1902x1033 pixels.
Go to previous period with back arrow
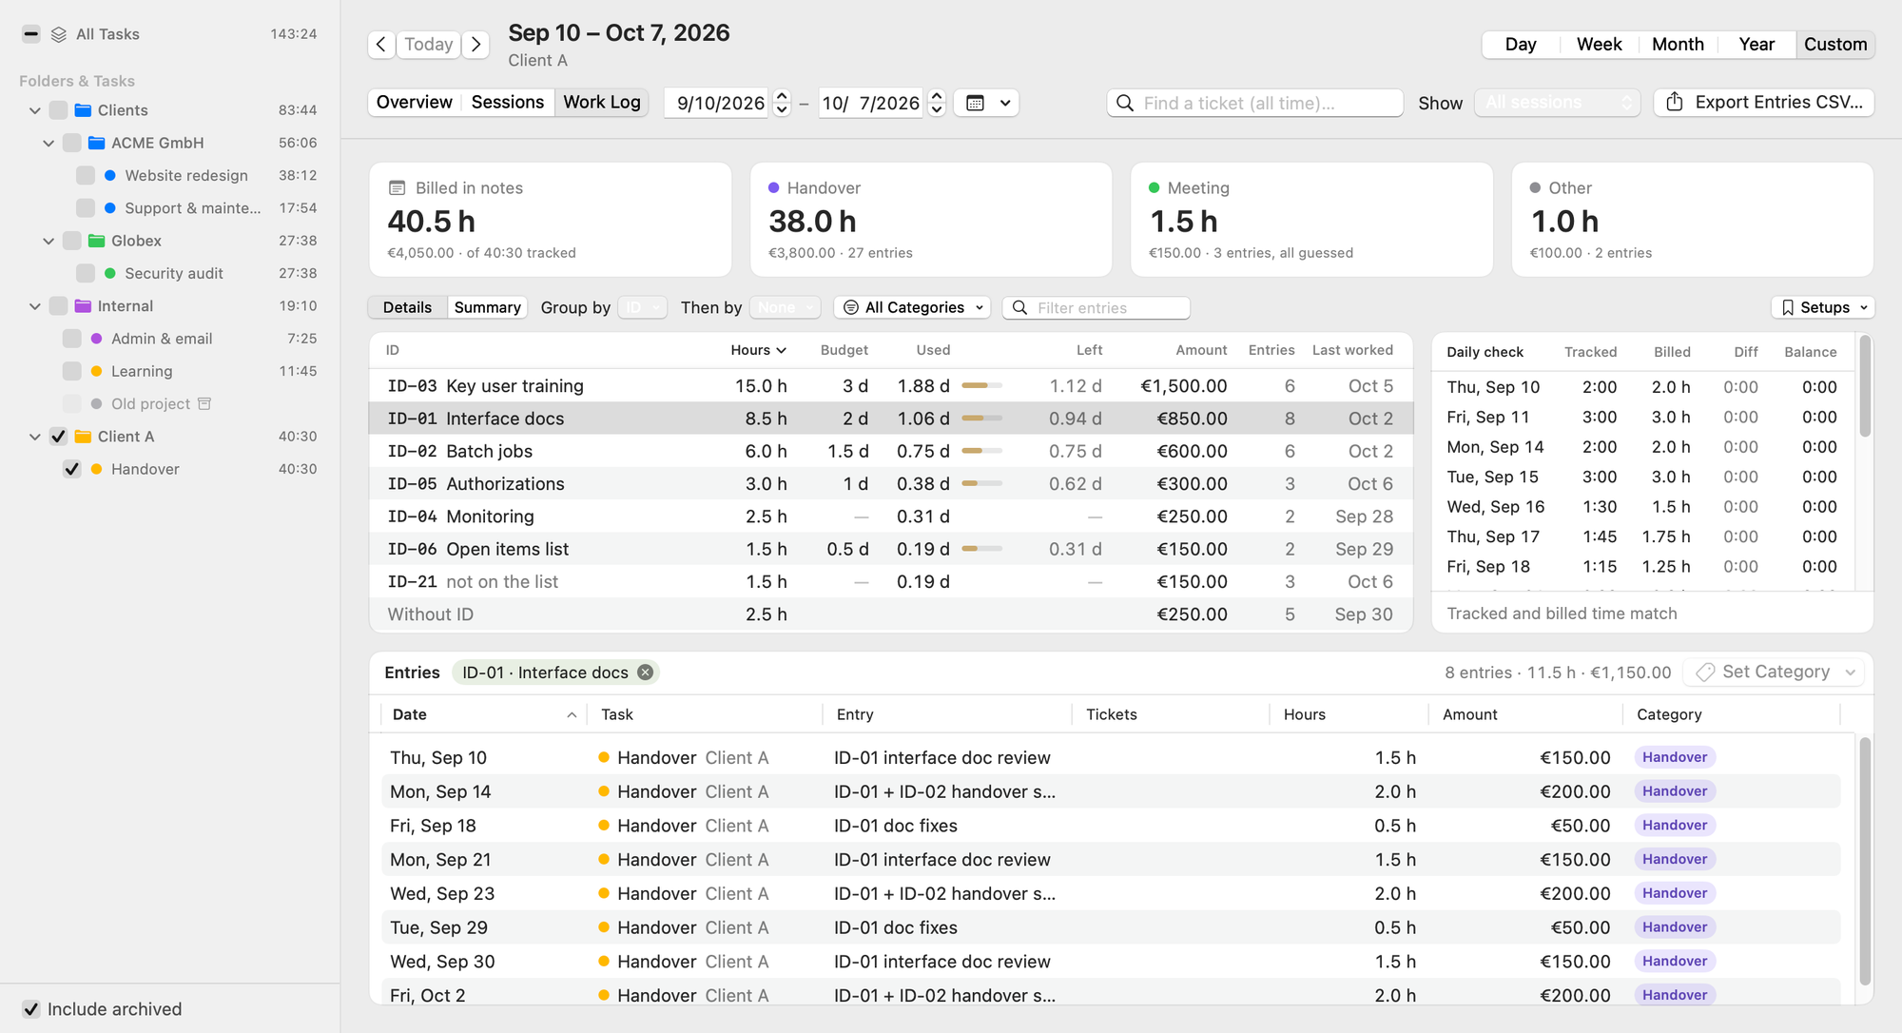381,45
